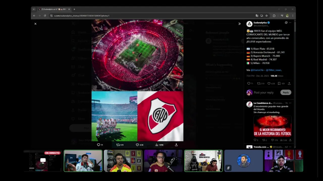Click '2) Borussia Dortmund - 81.241' text
Viewport: 323px width, 181px height.
[267, 52]
